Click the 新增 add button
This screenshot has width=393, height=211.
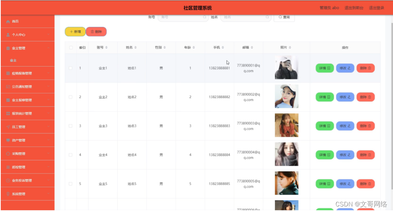pyautogui.click(x=75, y=31)
